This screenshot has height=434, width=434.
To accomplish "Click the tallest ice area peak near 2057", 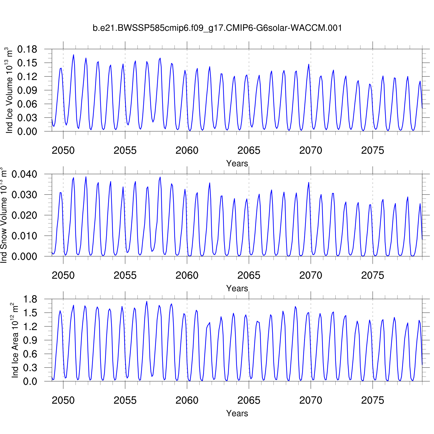I will coord(147,301).
